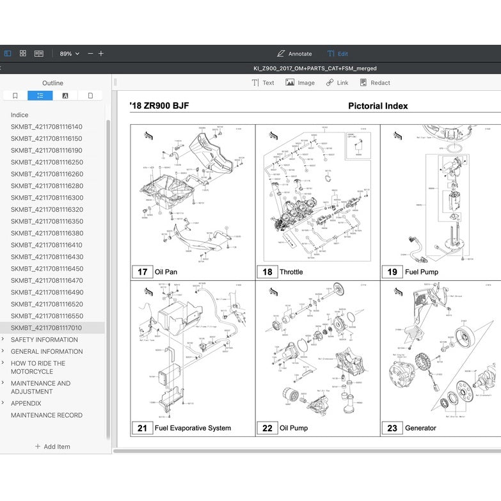Select the Redact tool
Image resolution: width=501 pixels, height=501 pixels.
(x=374, y=83)
